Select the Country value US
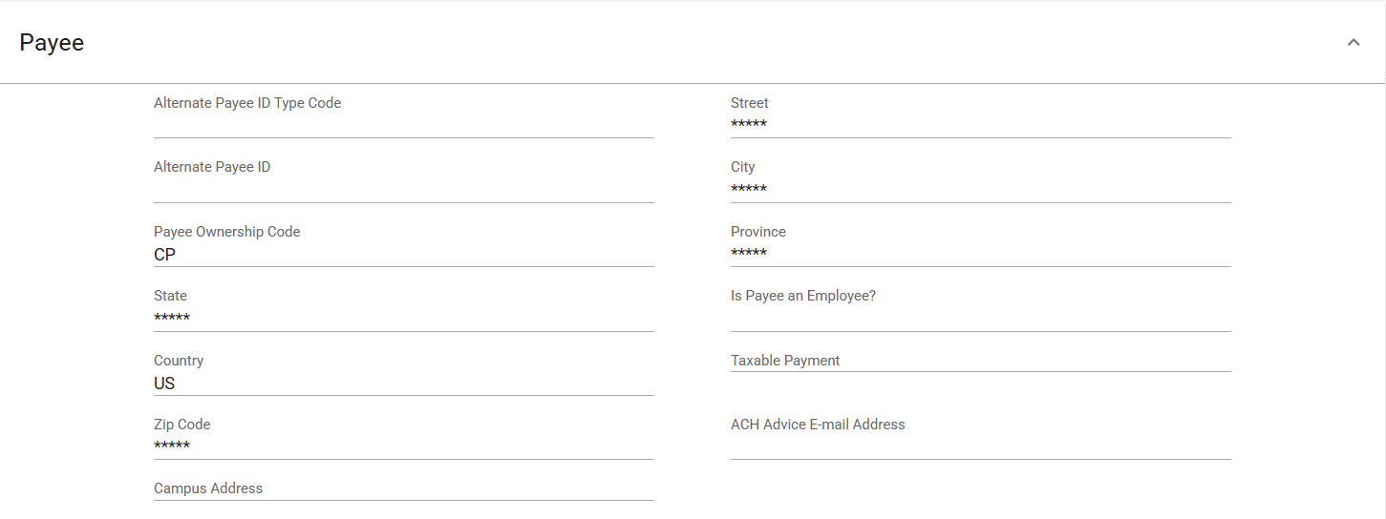Image resolution: width=1386 pixels, height=519 pixels. pos(164,384)
